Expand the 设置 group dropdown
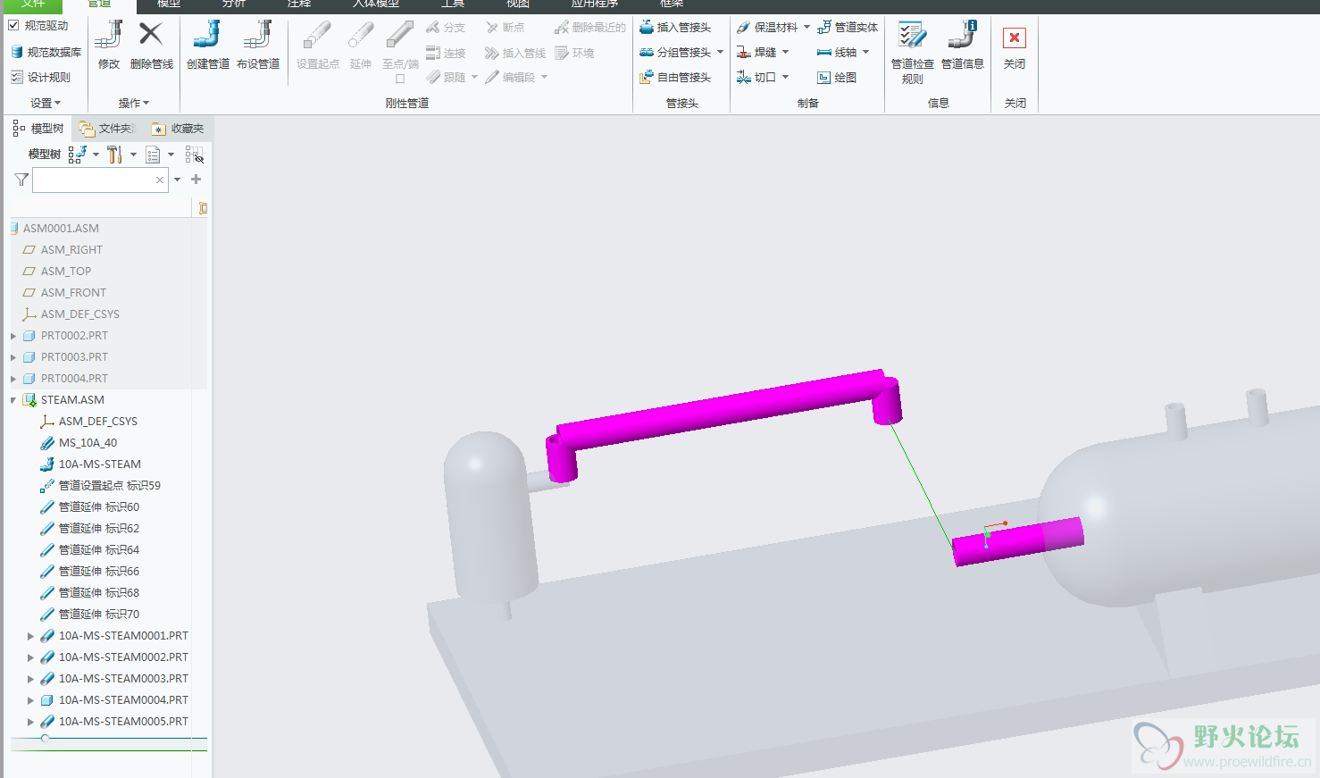 [x=46, y=103]
